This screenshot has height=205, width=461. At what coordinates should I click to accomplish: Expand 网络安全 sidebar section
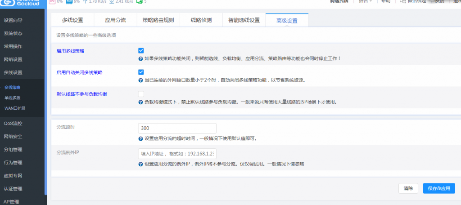13,136
